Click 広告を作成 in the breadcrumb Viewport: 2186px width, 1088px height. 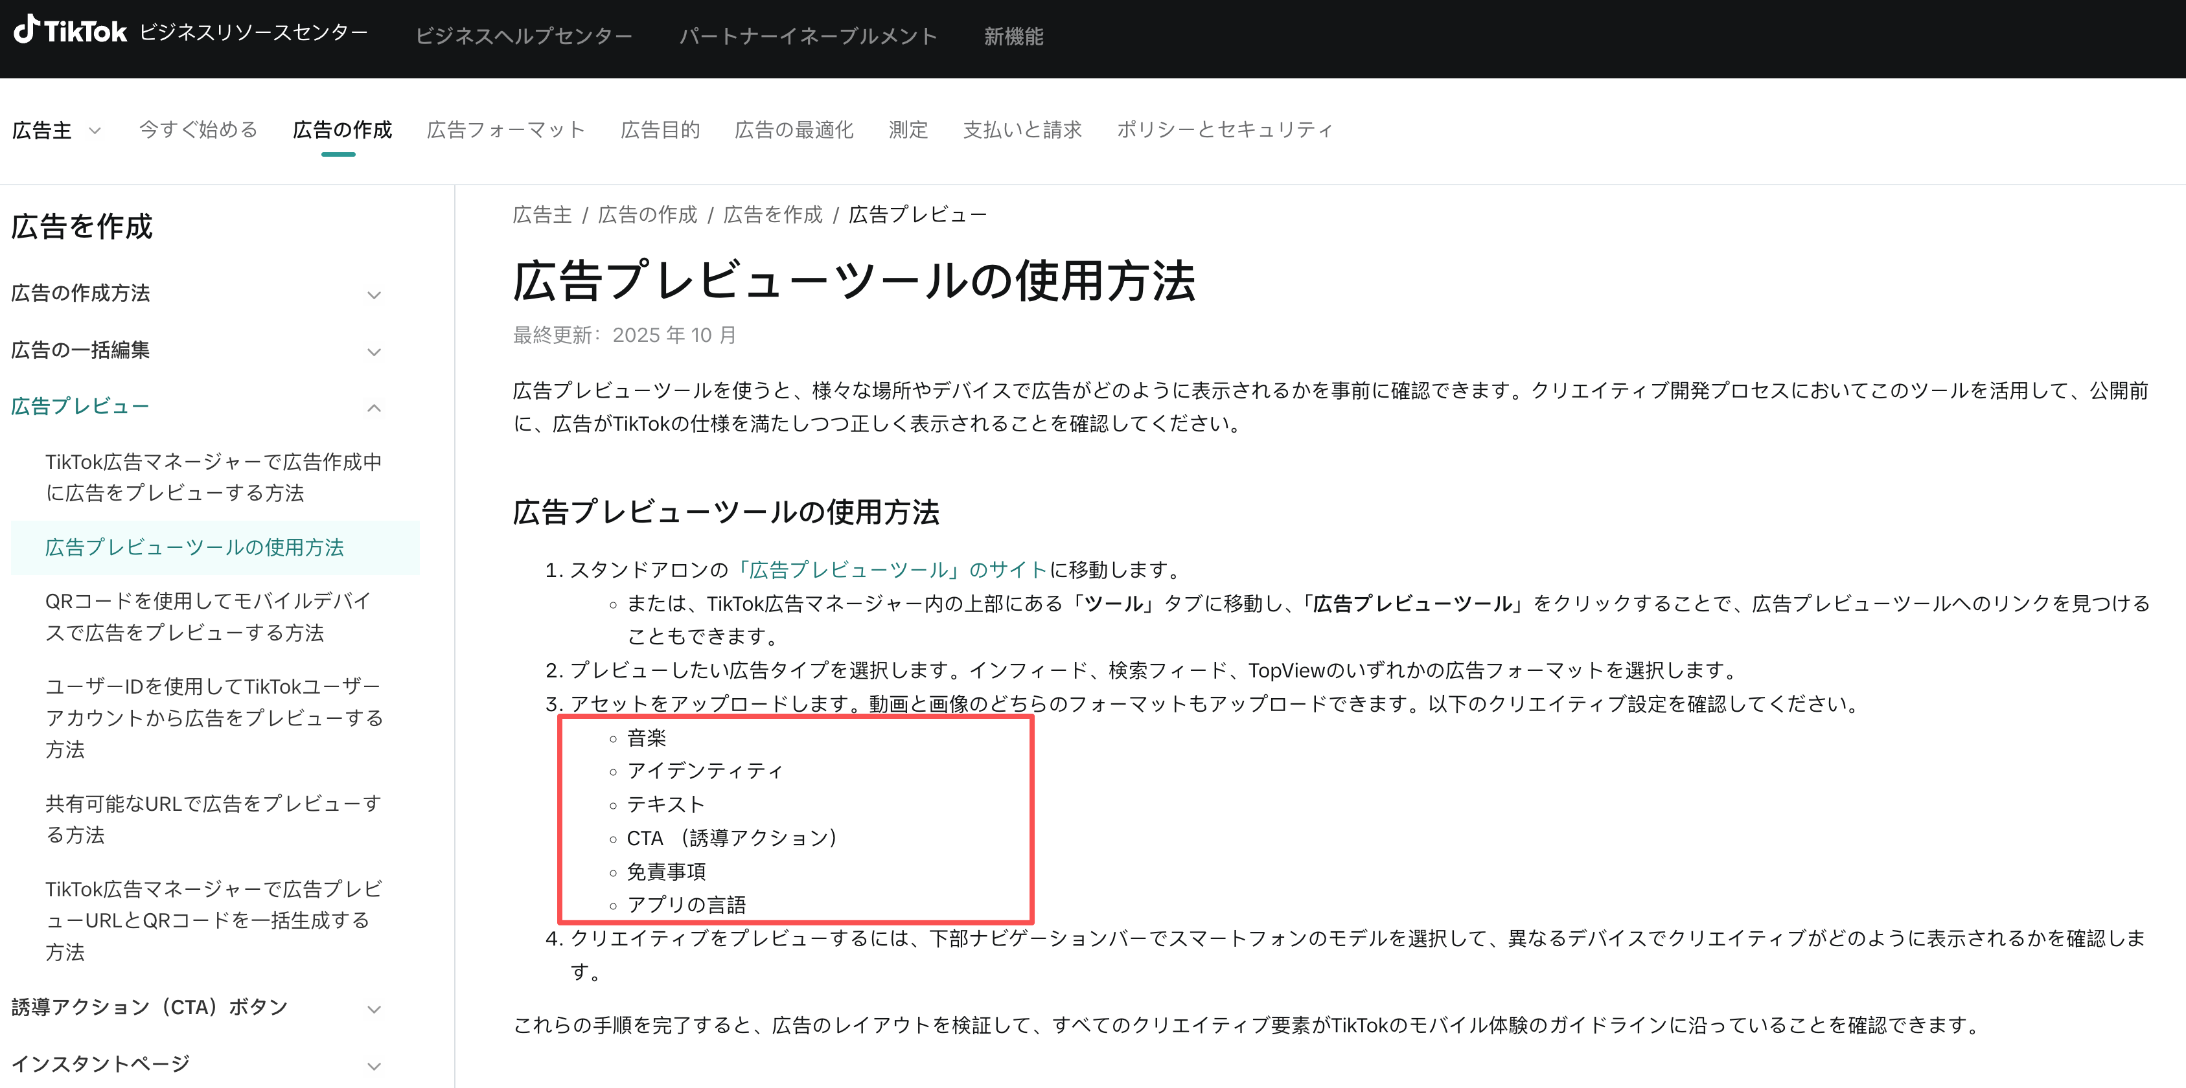point(772,214)
